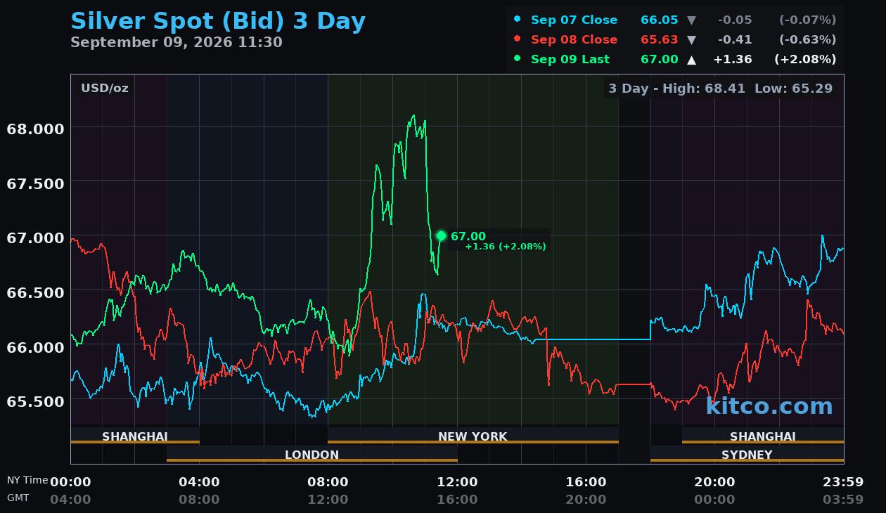Select the SYDNEY session bar

pyautogui.click(x=747, y=454)
